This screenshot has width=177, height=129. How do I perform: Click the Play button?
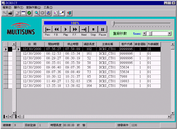[x=66, y=30]
